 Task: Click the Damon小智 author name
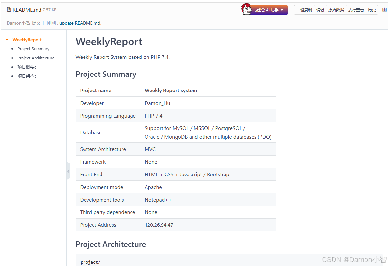point(19,23)
